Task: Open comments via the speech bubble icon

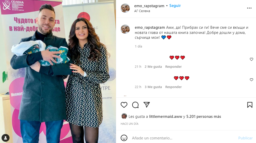Action: 135,105
